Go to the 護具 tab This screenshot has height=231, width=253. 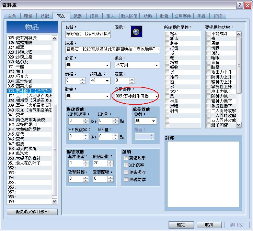pyautogui.click(x=94, y=16)
